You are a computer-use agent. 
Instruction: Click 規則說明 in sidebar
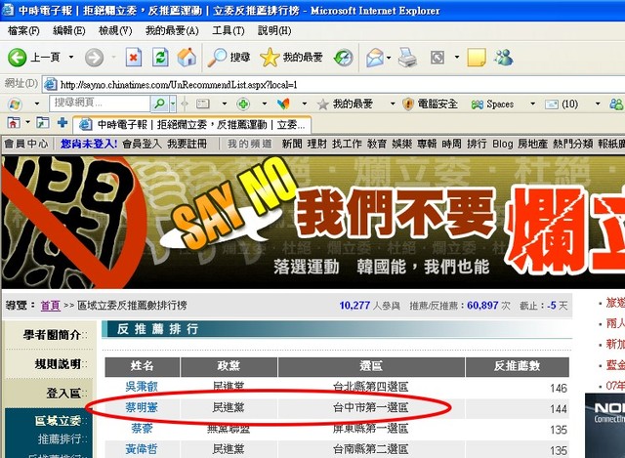[59, 364]
